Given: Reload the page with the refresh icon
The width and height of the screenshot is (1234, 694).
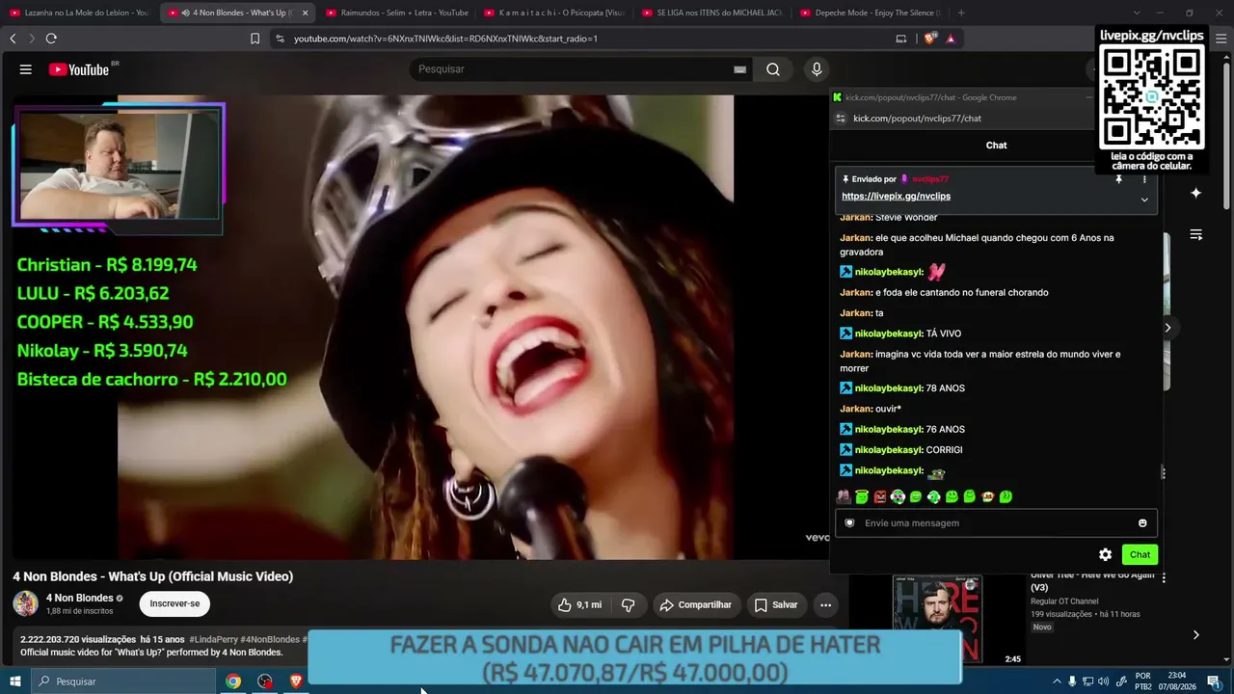Looking at the screenshot, I should tap(51, 39).
